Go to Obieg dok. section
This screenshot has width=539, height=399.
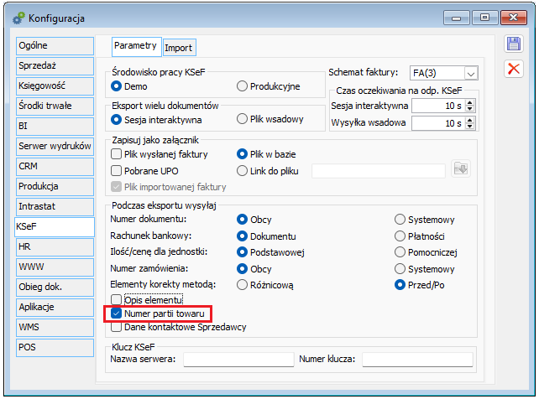[55, 288]
